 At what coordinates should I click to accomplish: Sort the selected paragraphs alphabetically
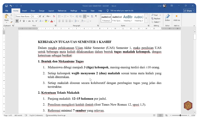(x=92, y=16)
